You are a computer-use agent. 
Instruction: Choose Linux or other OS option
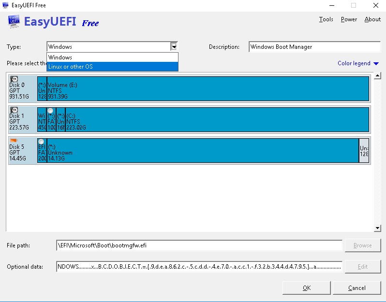point(112,67)
